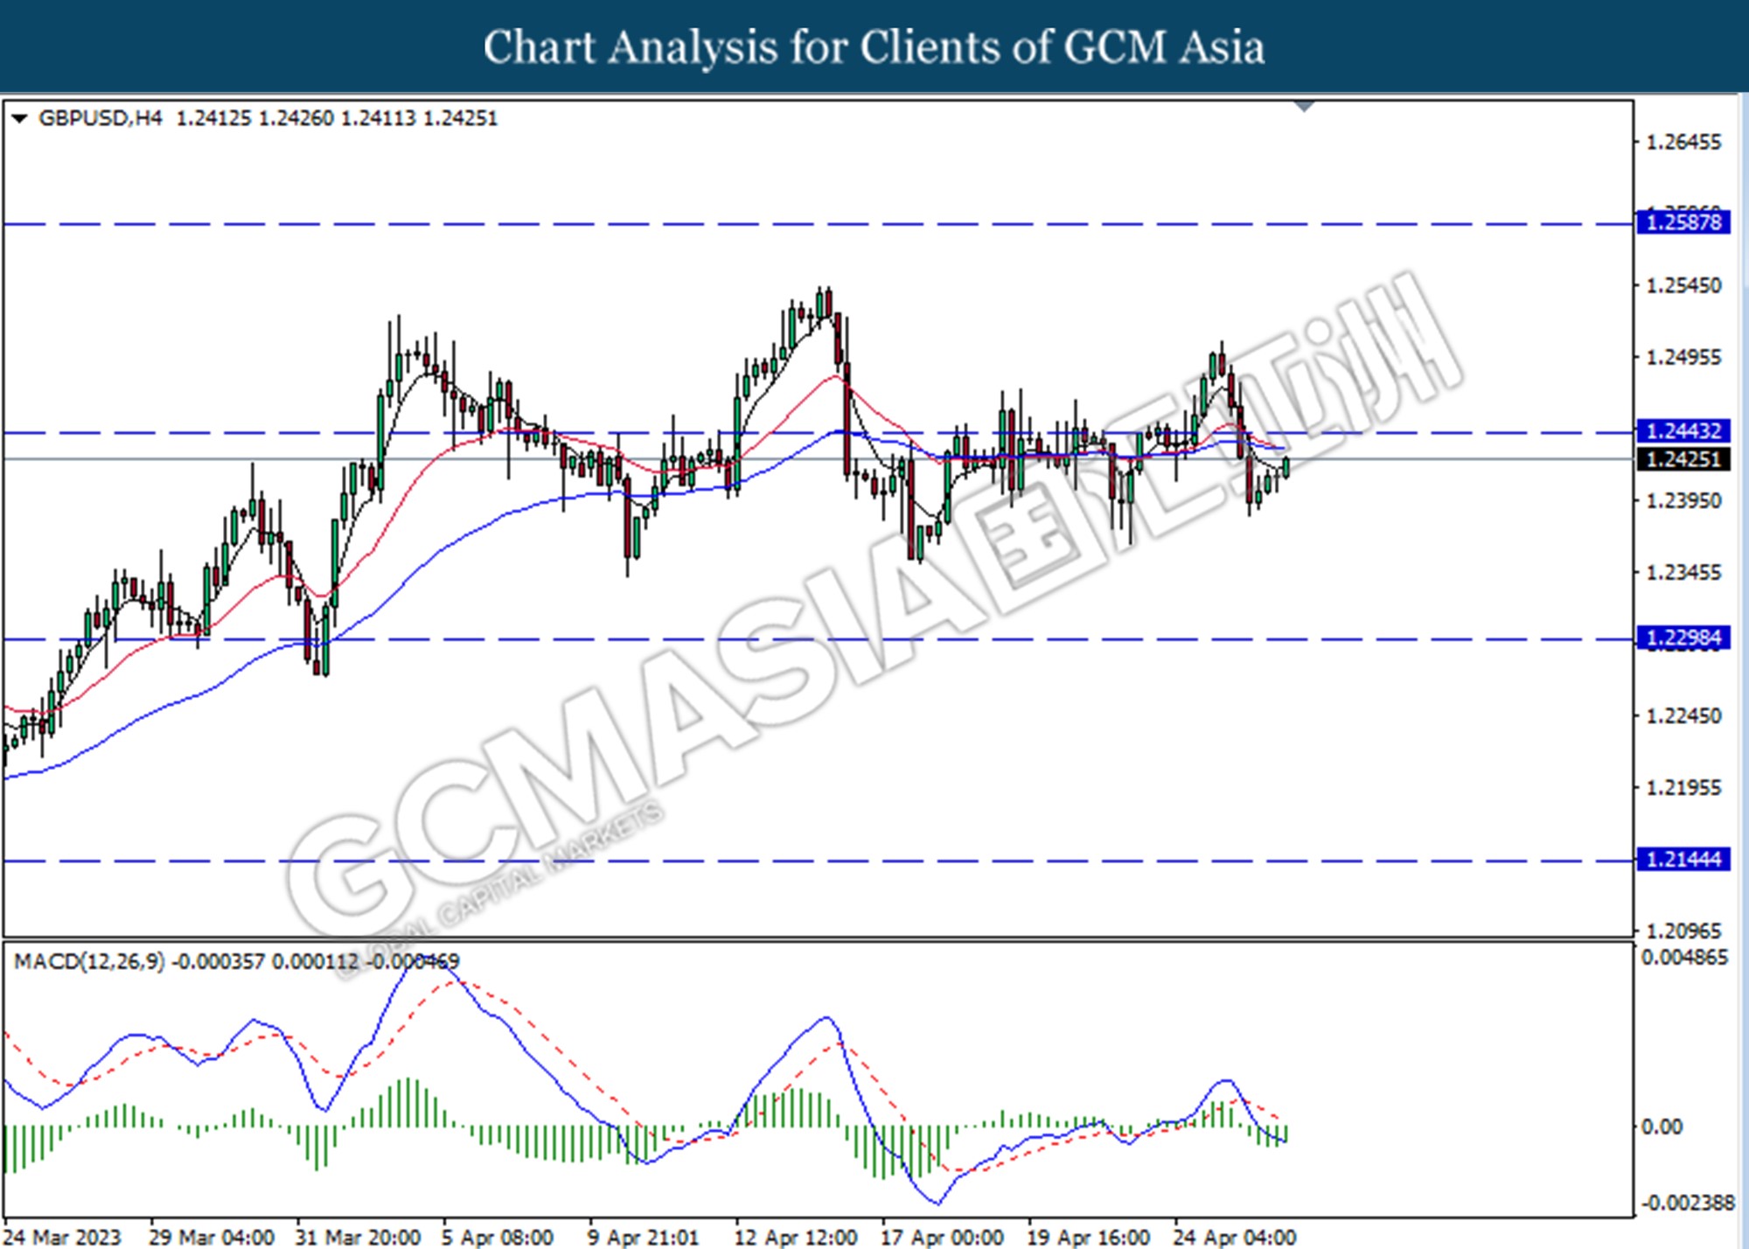Click the 24 Mar 2023 date label
Screen dimensions: 1749x1249
(62, 1238)
